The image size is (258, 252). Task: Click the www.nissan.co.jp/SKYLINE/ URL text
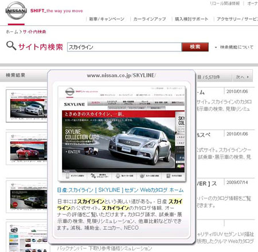click(x=122, y=75)
